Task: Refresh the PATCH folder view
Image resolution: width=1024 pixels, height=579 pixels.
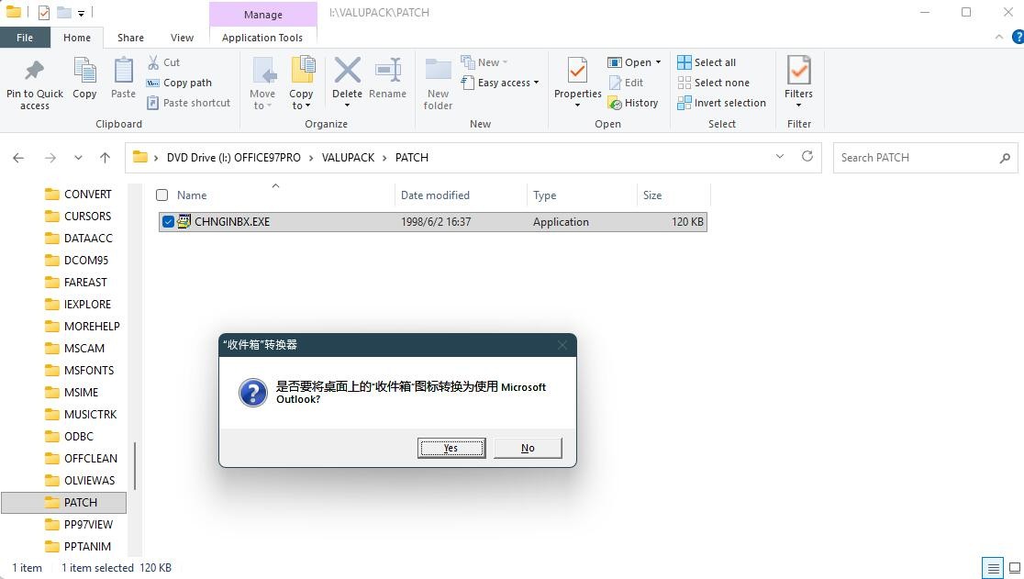Action: 807,157
